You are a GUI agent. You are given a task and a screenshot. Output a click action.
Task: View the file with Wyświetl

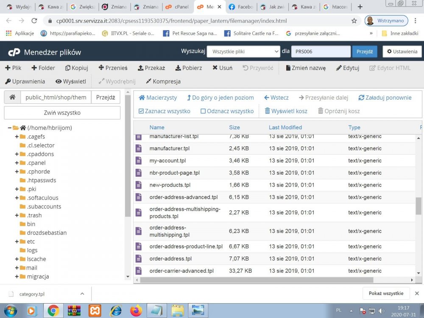71,81
